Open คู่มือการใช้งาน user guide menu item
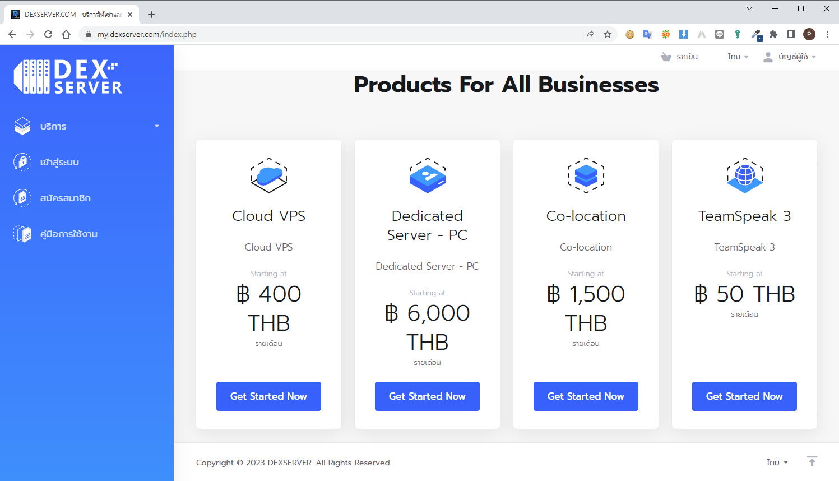 68,234
